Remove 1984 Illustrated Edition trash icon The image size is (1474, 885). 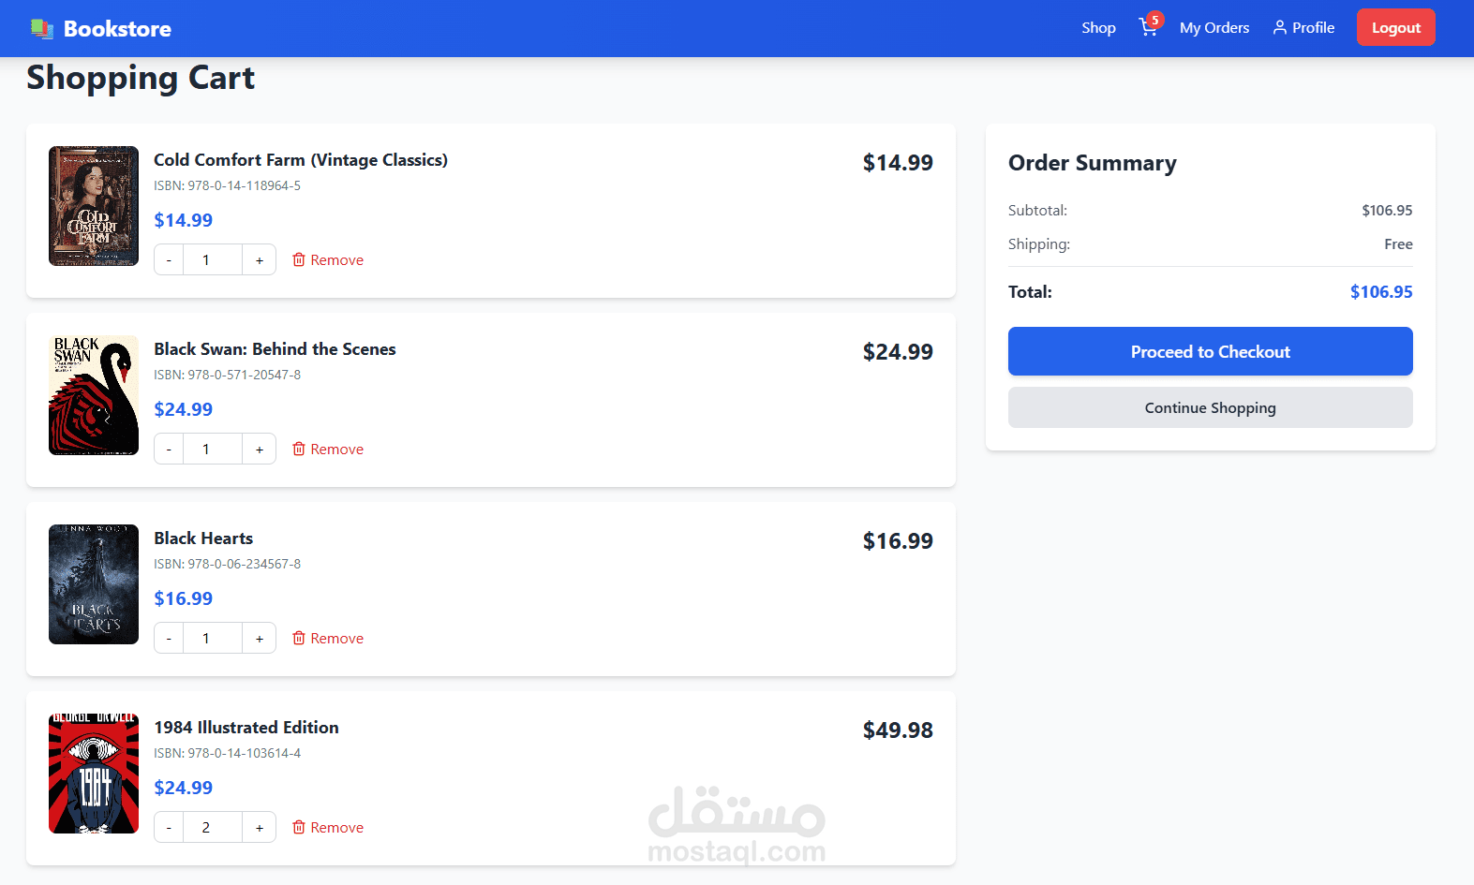pyautogui.click(x=299, y=827)
